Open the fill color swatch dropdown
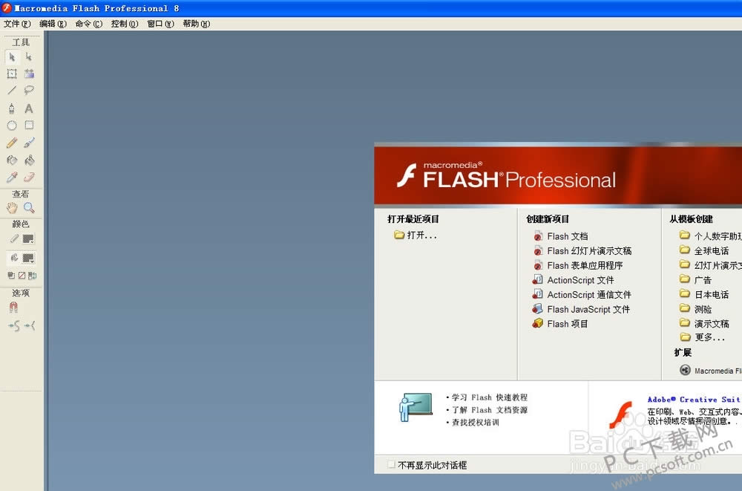Image resolution: width=742 pixels, height=491 pixels. tap(29, 258)
